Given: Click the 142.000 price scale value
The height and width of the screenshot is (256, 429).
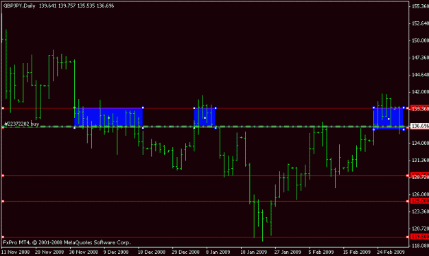Looking at the screenshot, I should [x=420, y=92].
